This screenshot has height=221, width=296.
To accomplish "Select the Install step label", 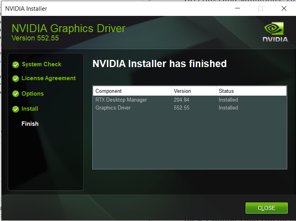I will (x=30, y=109).
